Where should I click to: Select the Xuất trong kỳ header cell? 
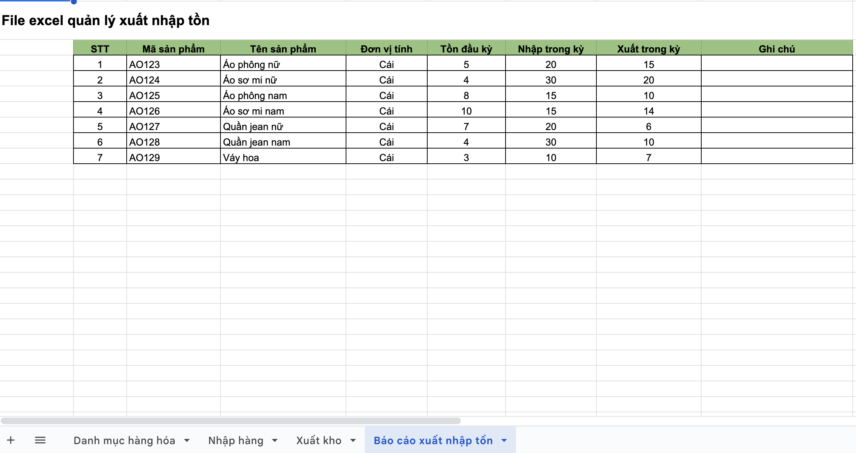(648, 49)
